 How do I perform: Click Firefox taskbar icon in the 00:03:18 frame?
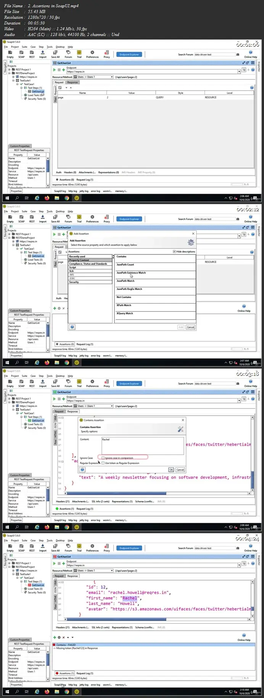[x=47, y=527]
